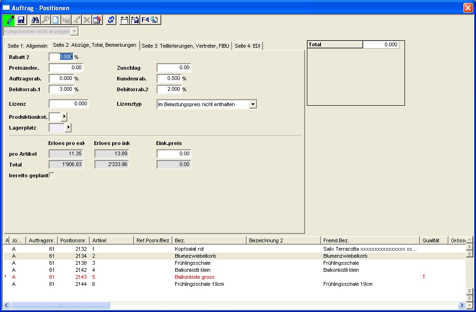Click the Fremd.Bez. column header
476x312 pixels.
(370, 240)
